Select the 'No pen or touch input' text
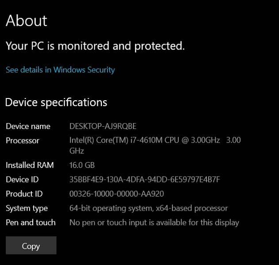Screen dimensions: 279x265 pos(154,223)
